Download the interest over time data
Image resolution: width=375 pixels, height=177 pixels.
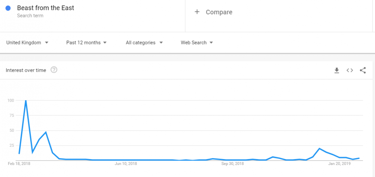coord(337,70)
